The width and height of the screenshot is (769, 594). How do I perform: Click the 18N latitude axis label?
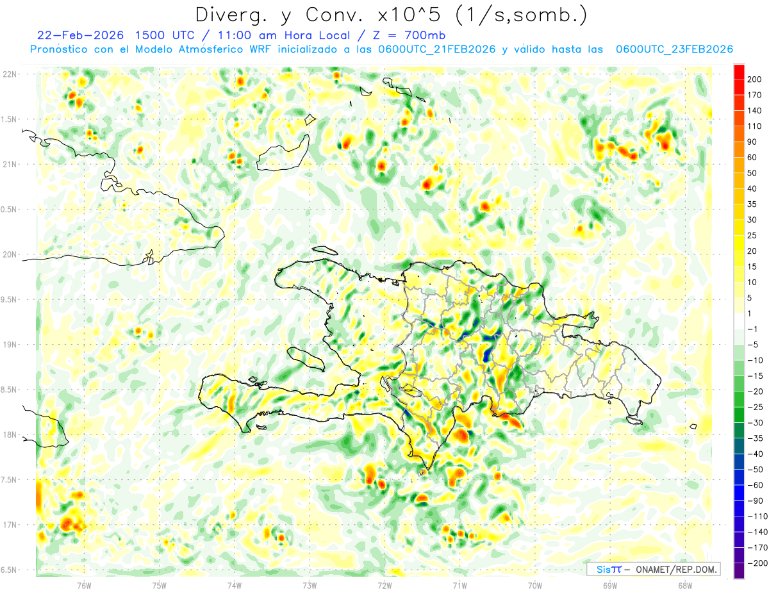point(10,434)
